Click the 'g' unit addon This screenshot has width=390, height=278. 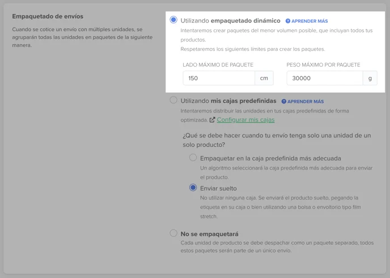pyautogui.click(x=370, y=78)
